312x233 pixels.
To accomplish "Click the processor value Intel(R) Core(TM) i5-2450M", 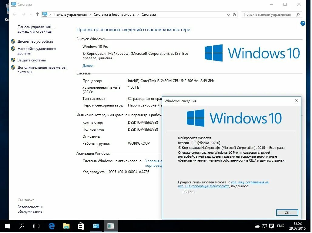I will point(171,81).
